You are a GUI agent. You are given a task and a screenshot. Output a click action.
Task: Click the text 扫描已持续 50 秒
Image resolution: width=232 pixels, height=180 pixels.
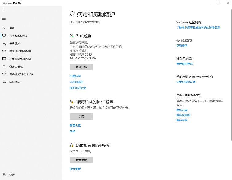coord(81,54)
